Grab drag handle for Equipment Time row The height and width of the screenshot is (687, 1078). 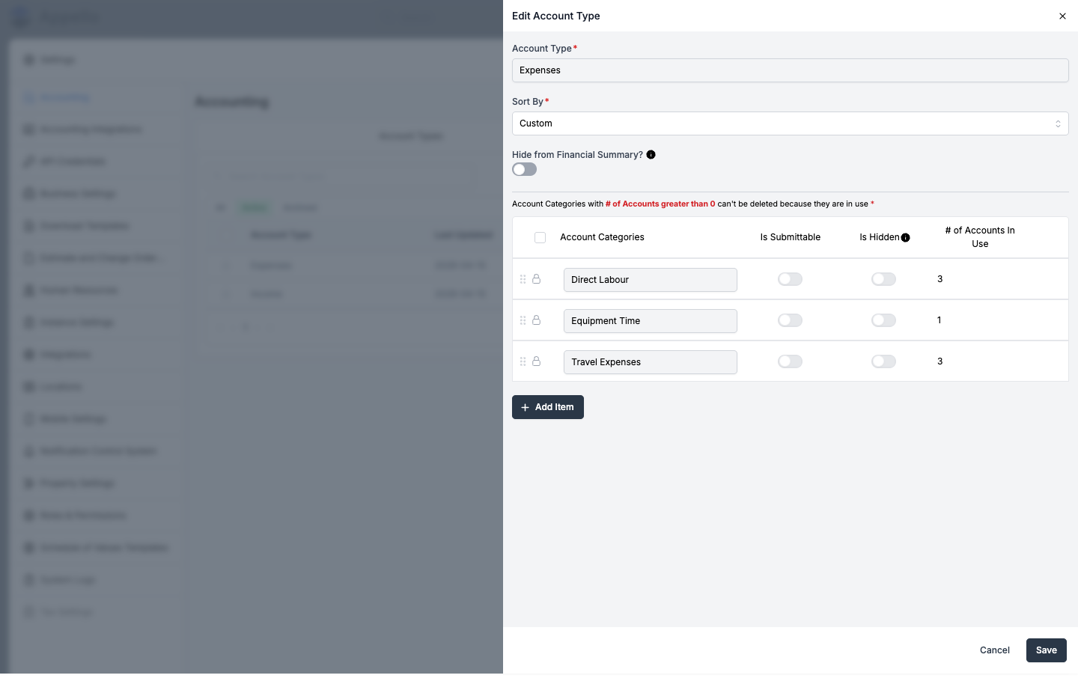click(x=523, y=320)
